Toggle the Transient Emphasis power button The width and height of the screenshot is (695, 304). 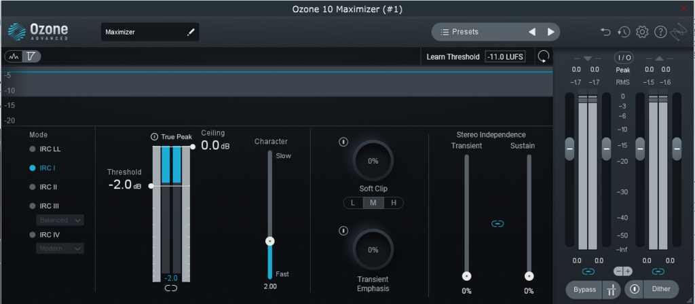343,231
